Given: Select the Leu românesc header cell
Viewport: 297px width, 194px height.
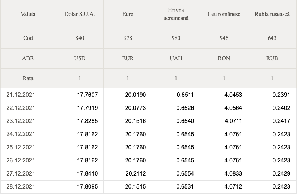Looking at the screenshot, I should point(224,14).
